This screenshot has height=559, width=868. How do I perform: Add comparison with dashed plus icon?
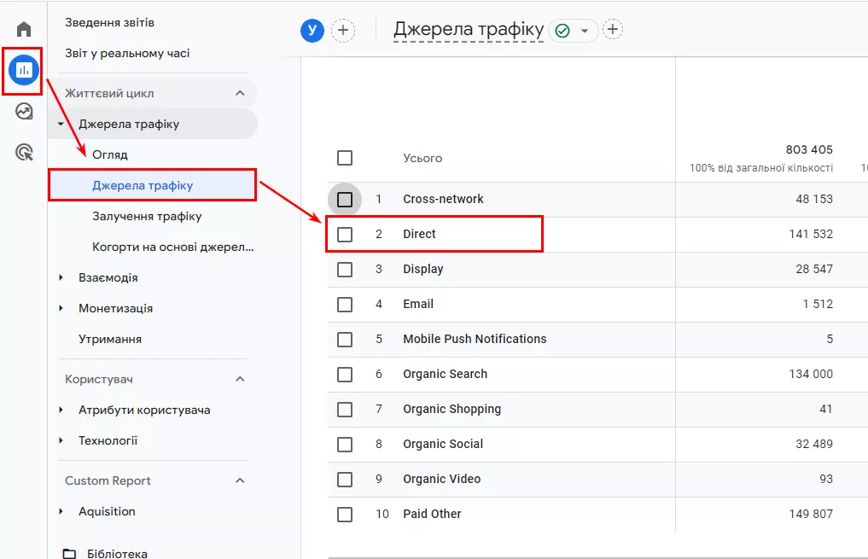pos(343,30)
